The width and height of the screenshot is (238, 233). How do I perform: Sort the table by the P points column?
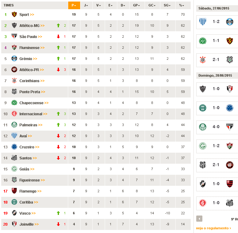click(74, 6)
